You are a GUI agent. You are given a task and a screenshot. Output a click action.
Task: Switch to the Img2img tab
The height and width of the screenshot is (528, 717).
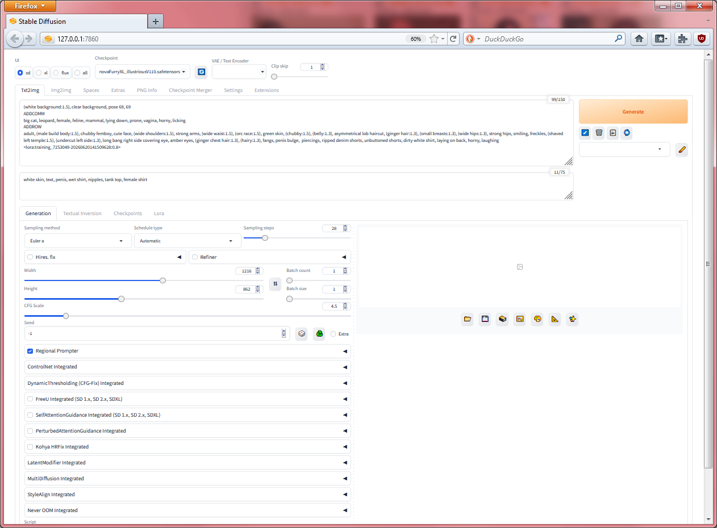click(61, 90)
